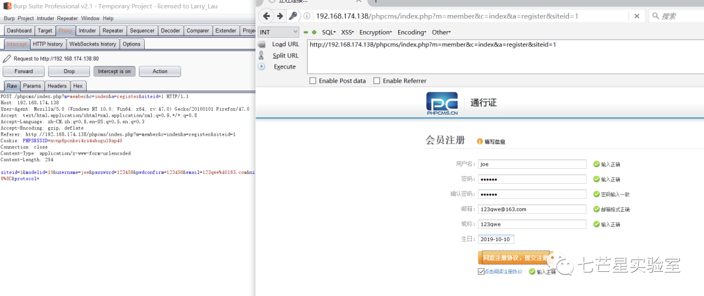The height and width of the screenshot is (296, 704).
Task: Click the username field containing joe
Action: pyautogui.click(x=532, y=164)
